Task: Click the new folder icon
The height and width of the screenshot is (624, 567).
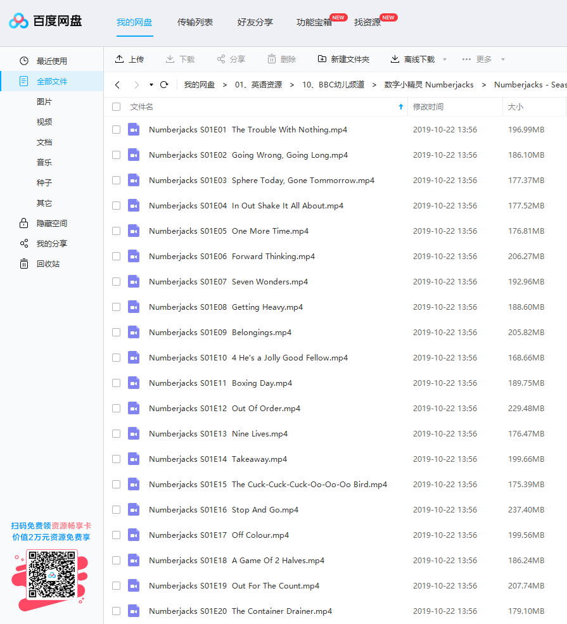Action: pyautogui.click(x=322, y=59)
